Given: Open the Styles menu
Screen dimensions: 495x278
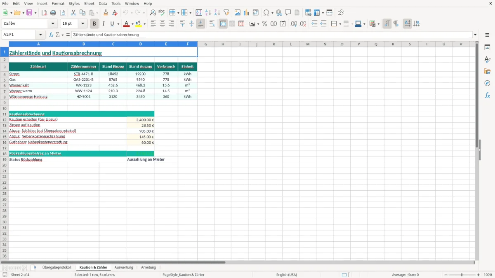Looking at the screenshot, I should [x=74, y=3].
